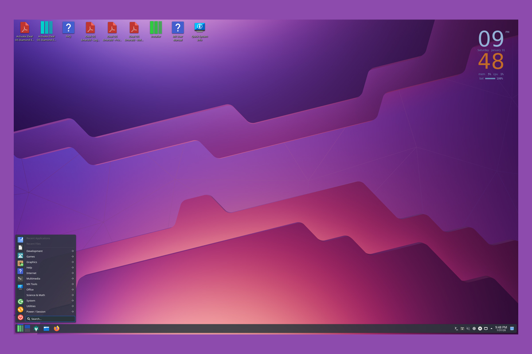The image size is (532, 354).
Task: Open the Science & Math menu category
Action: 50,295
